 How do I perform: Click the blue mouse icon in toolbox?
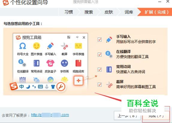pos(37,80)
